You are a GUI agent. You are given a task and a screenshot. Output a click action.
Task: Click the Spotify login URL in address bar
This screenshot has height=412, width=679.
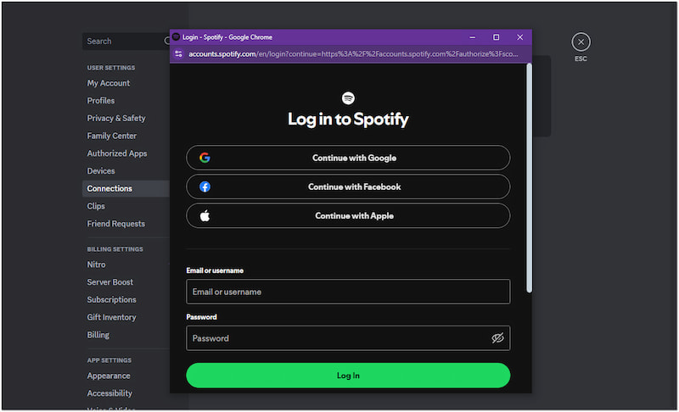point(353,54)
